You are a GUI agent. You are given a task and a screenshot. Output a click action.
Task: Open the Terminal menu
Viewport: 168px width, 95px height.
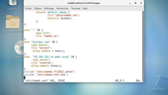pyautogui.click(x=76, y=8)
